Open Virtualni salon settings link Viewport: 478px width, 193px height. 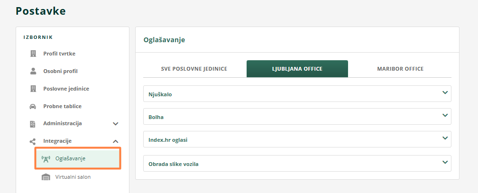click(x=73, y=177)
